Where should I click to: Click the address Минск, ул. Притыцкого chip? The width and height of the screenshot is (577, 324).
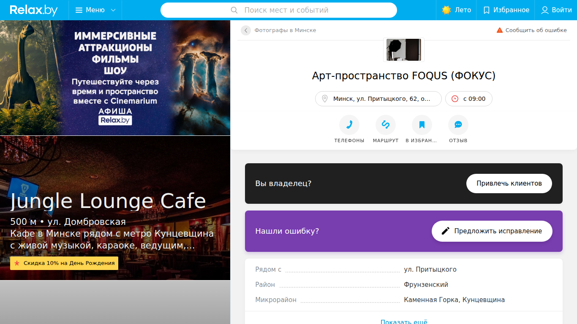point(378,99)
